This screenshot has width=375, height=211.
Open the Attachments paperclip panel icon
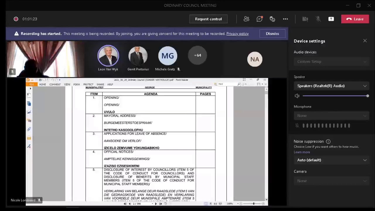(x=29, y=129)
